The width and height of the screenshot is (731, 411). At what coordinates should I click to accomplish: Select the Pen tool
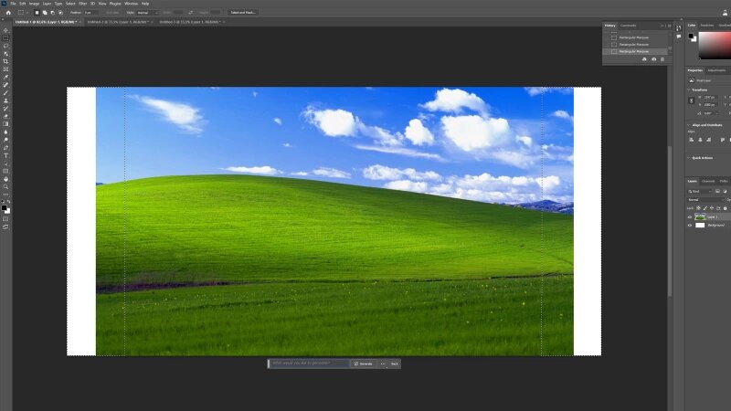5,148
